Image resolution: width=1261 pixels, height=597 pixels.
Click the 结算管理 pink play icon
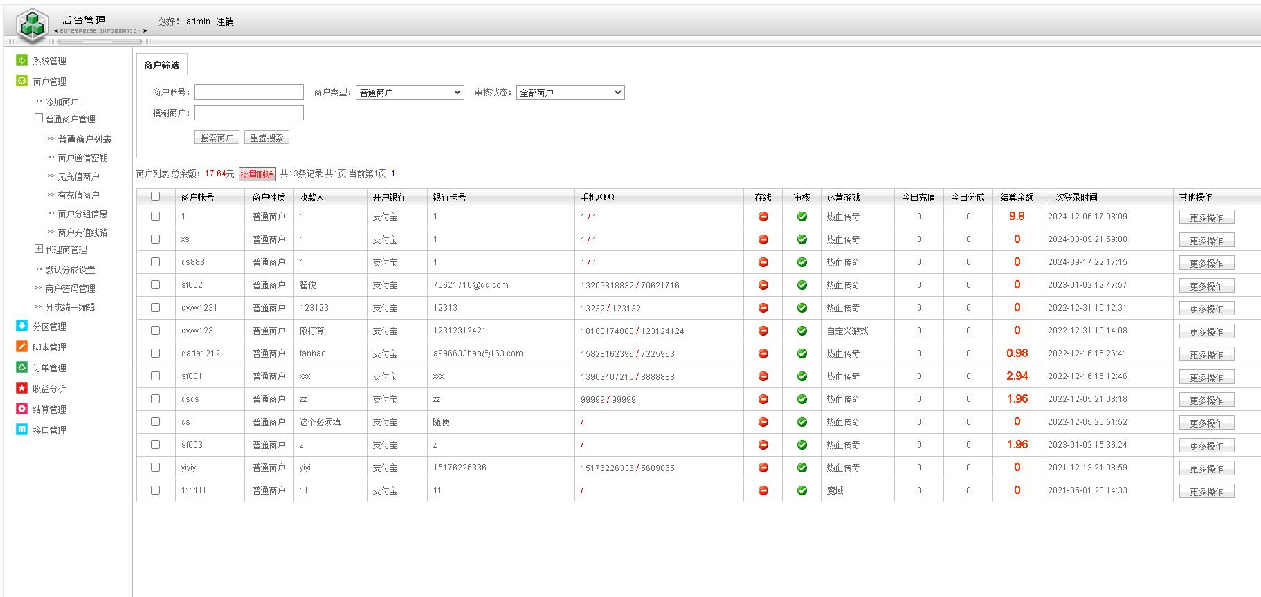pyautogui.click(x=21, y=410)
